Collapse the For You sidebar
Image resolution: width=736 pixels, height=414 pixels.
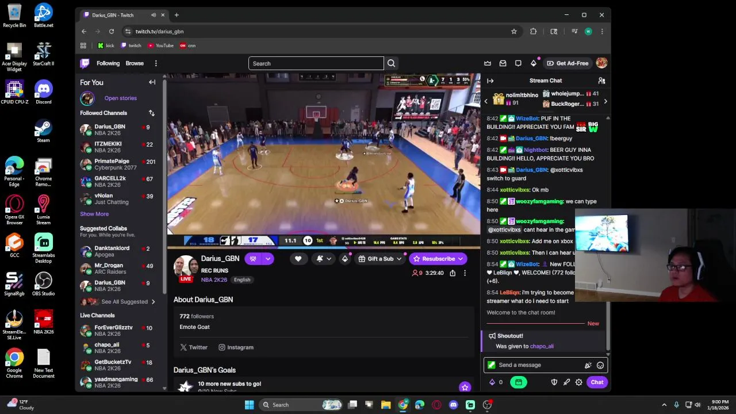[x=152, y=82]
